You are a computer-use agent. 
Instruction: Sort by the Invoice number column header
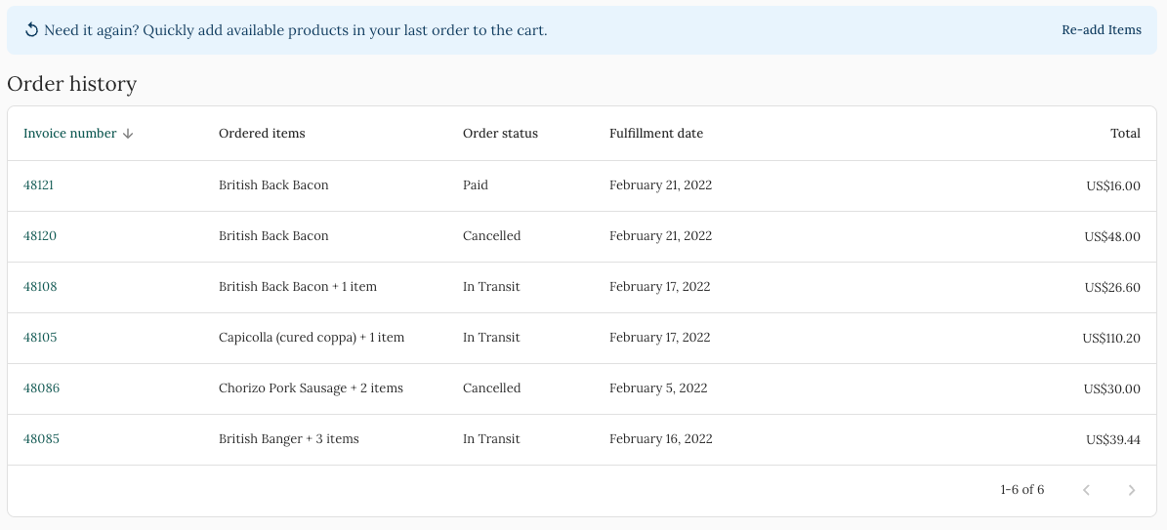pyautogui.click(x=70, y=134)
